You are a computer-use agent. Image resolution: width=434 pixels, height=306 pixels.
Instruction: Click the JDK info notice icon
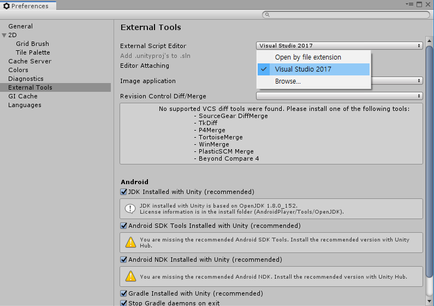click(x=130, y=209)
